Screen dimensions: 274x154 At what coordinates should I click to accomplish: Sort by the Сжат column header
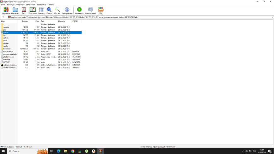34,21
